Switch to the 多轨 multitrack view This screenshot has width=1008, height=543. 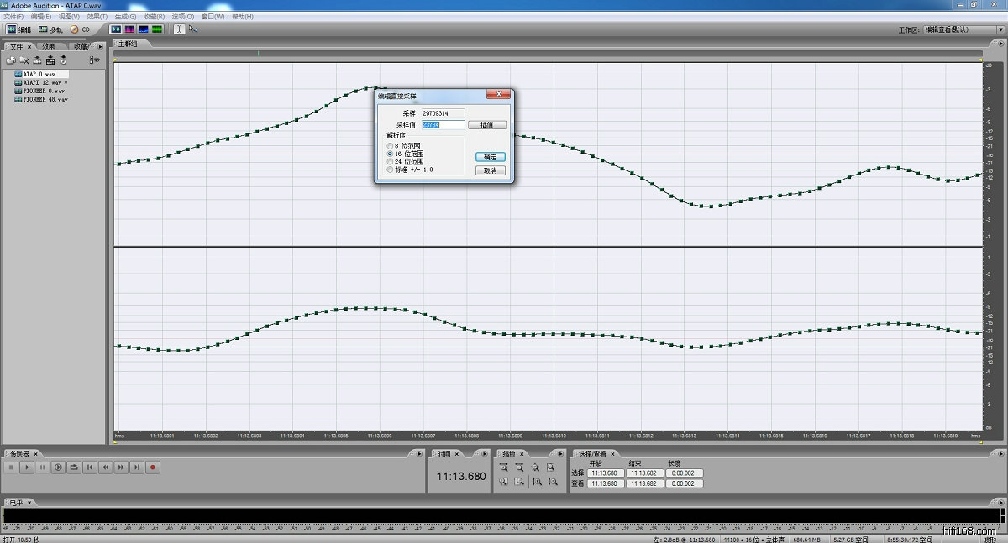[x=50, y=29]
